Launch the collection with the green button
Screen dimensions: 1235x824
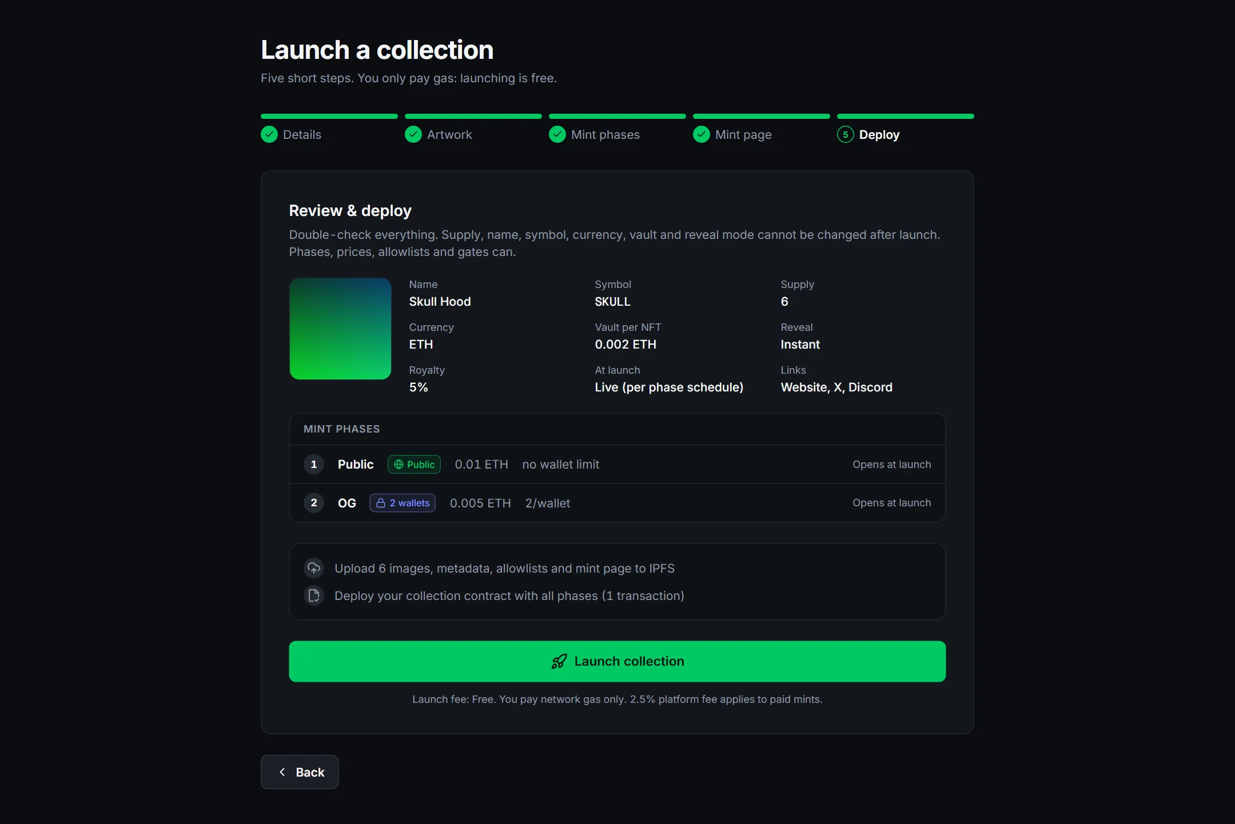(617, 661)
